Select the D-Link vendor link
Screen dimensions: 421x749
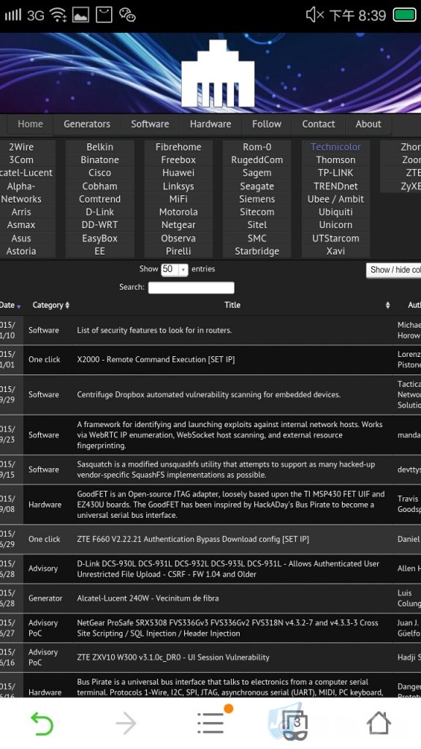pos(99,212)
